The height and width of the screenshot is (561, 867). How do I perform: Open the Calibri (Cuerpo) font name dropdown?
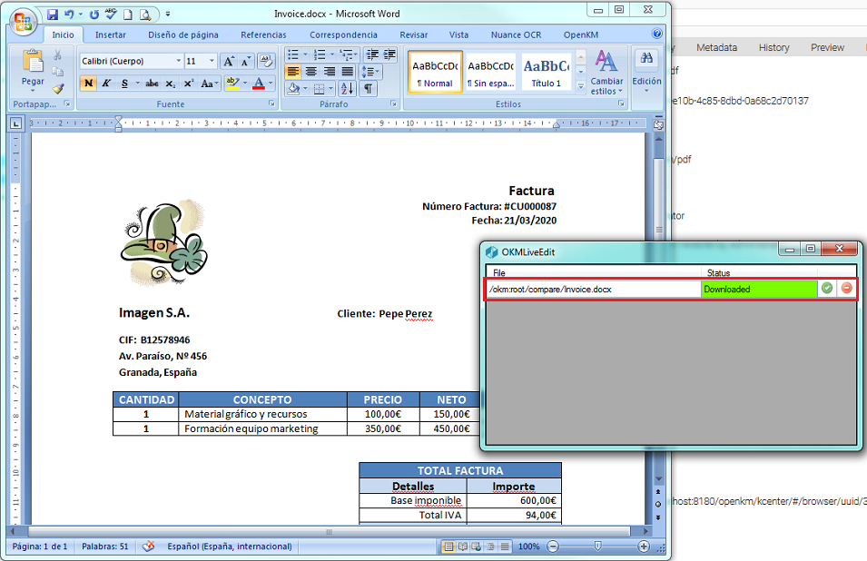point(179,61)
